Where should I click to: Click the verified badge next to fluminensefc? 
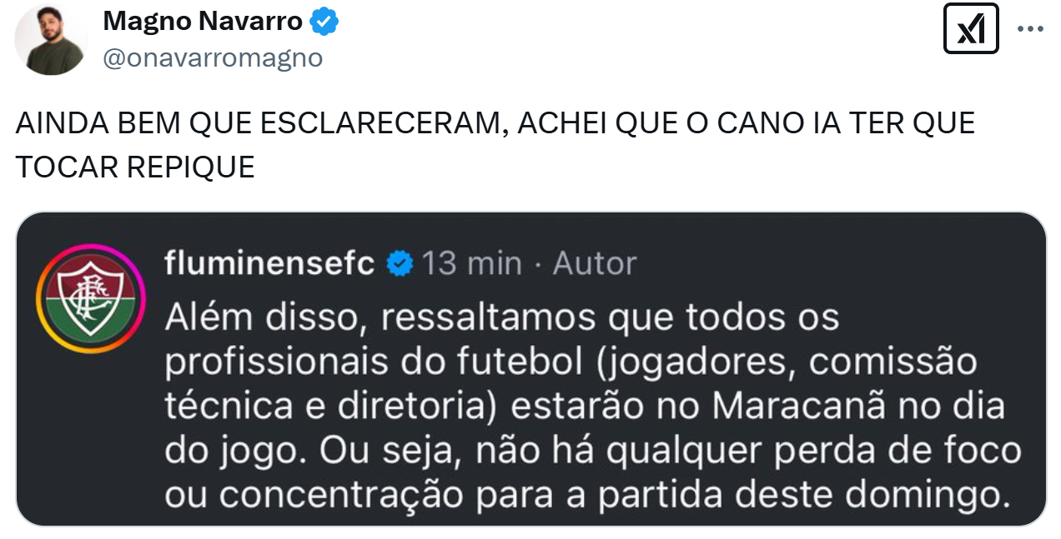[x=400, y=264]
